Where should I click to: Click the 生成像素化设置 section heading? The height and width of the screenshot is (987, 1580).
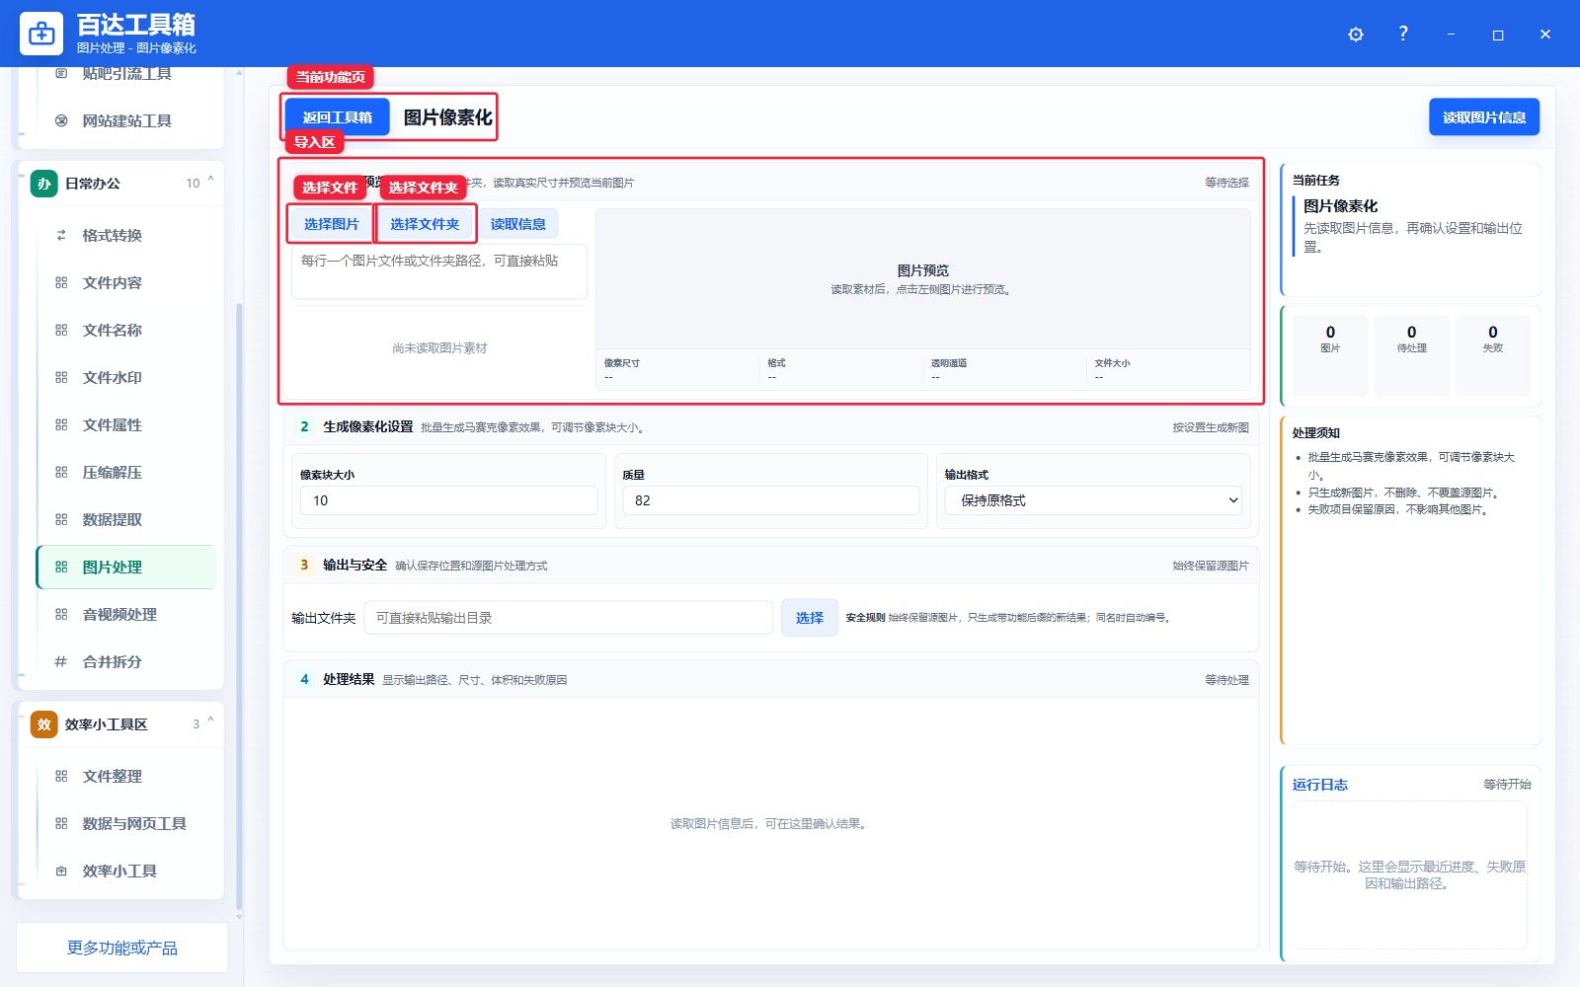[368, 426]
